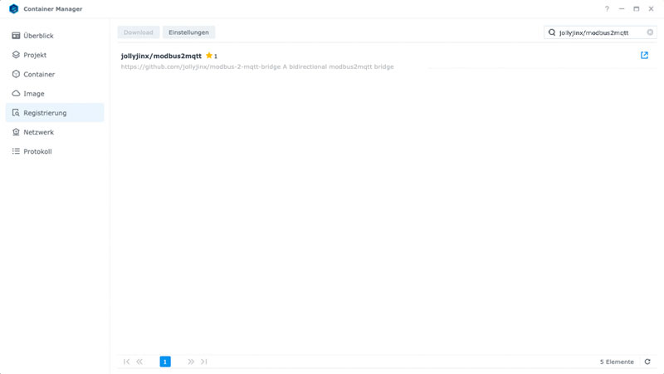Click the Netzwerk house icon
The image size is (664, 374).
coord(16,132)
